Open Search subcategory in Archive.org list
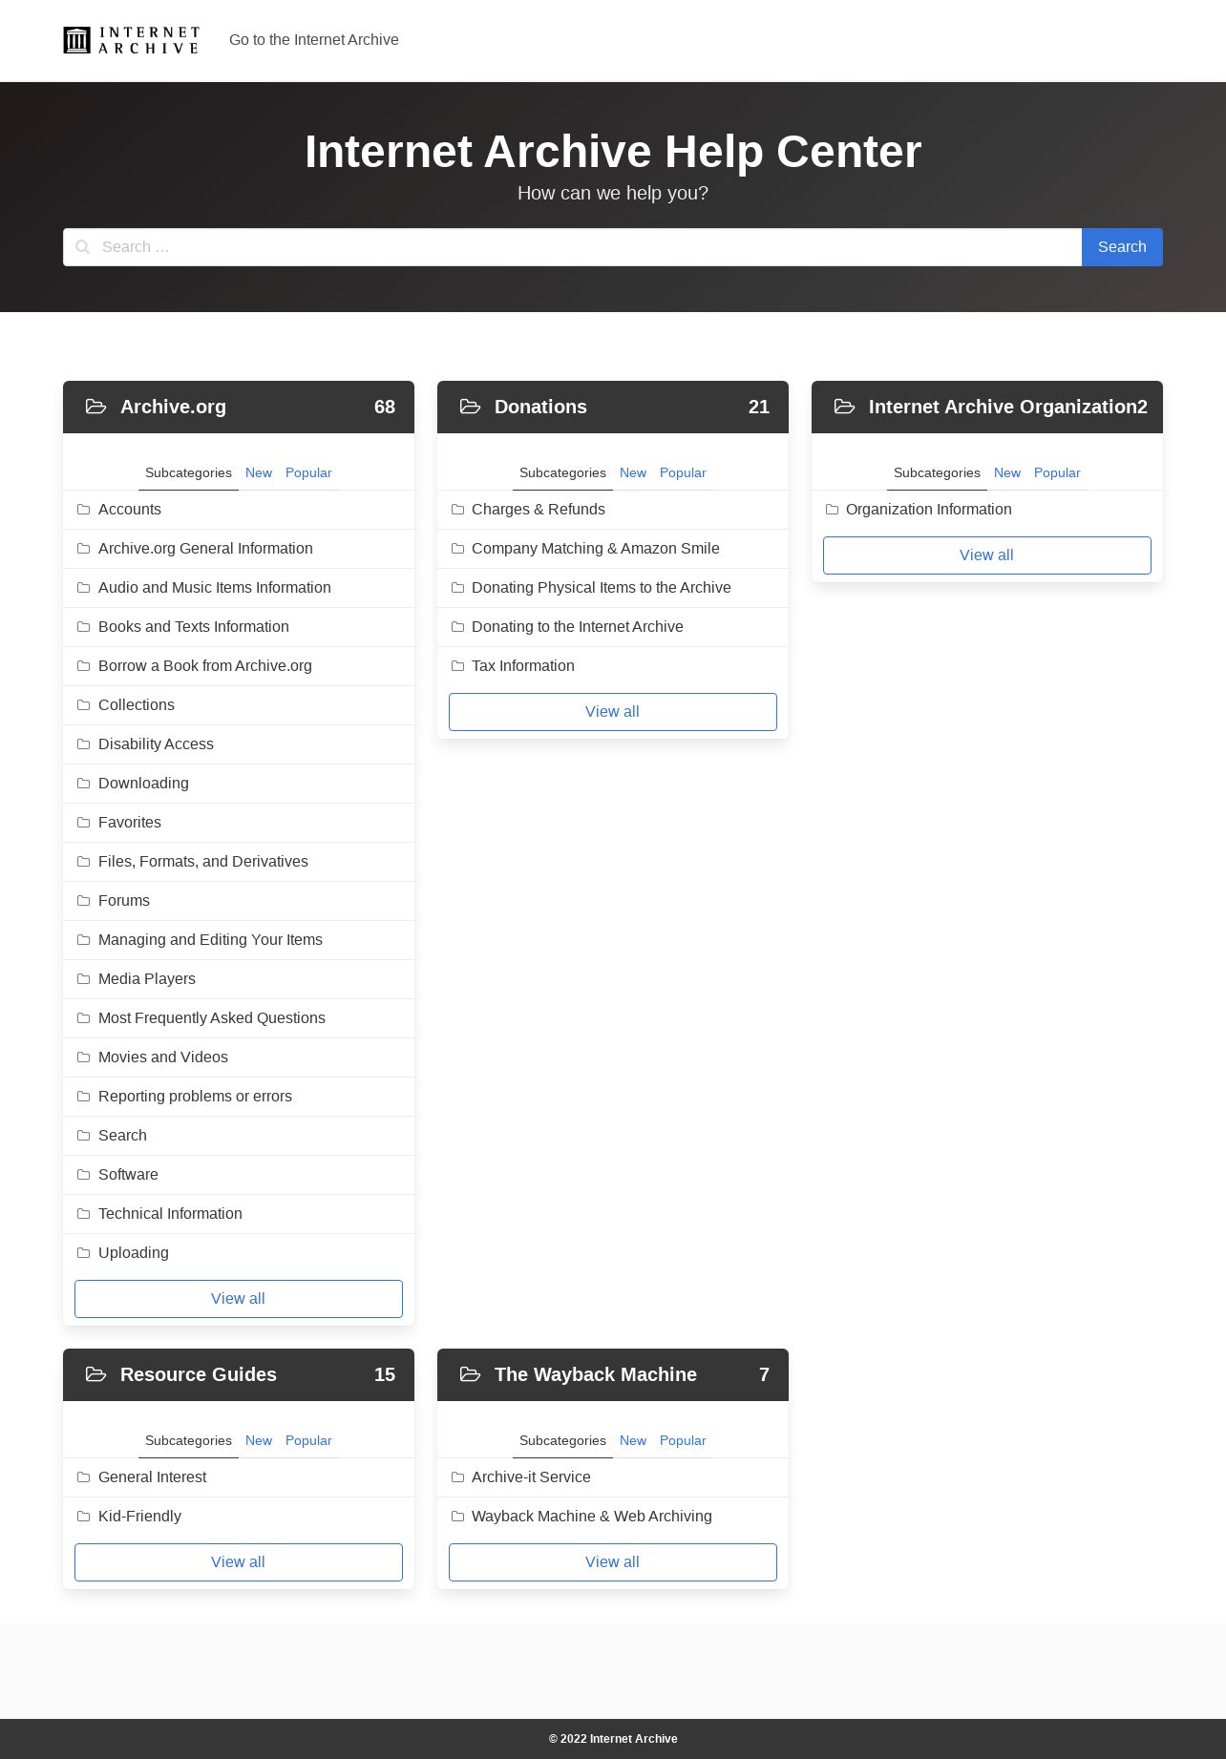The width and height of the screenshot is (1226, 1759). coord(122,1136)
